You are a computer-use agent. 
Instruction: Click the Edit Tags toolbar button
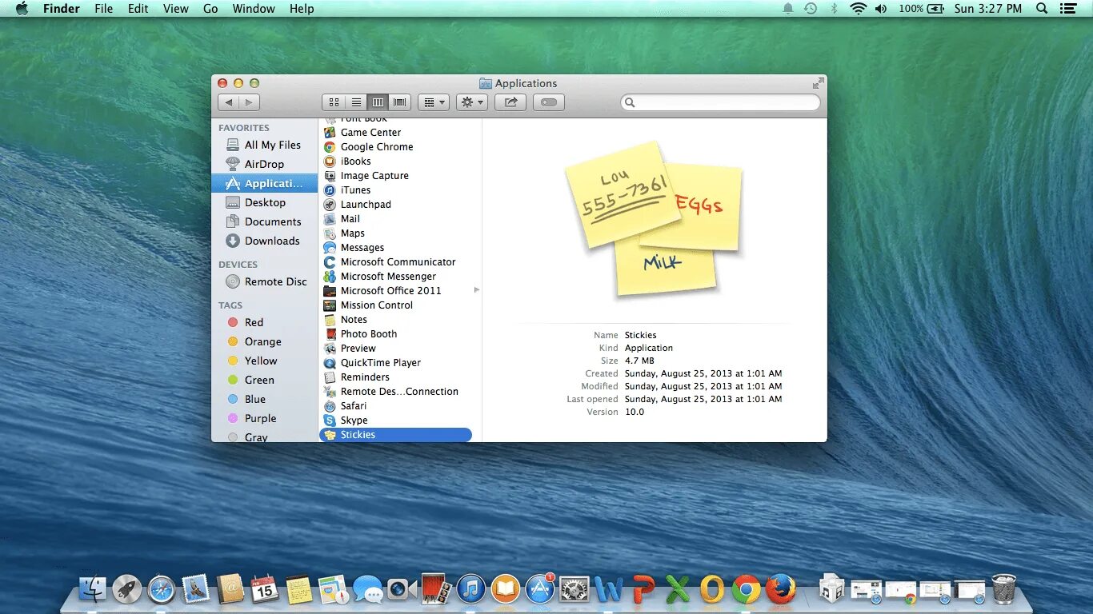point(549,102)
